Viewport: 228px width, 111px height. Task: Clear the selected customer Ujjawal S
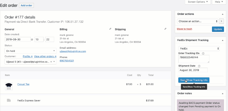(x=51, y=62)
